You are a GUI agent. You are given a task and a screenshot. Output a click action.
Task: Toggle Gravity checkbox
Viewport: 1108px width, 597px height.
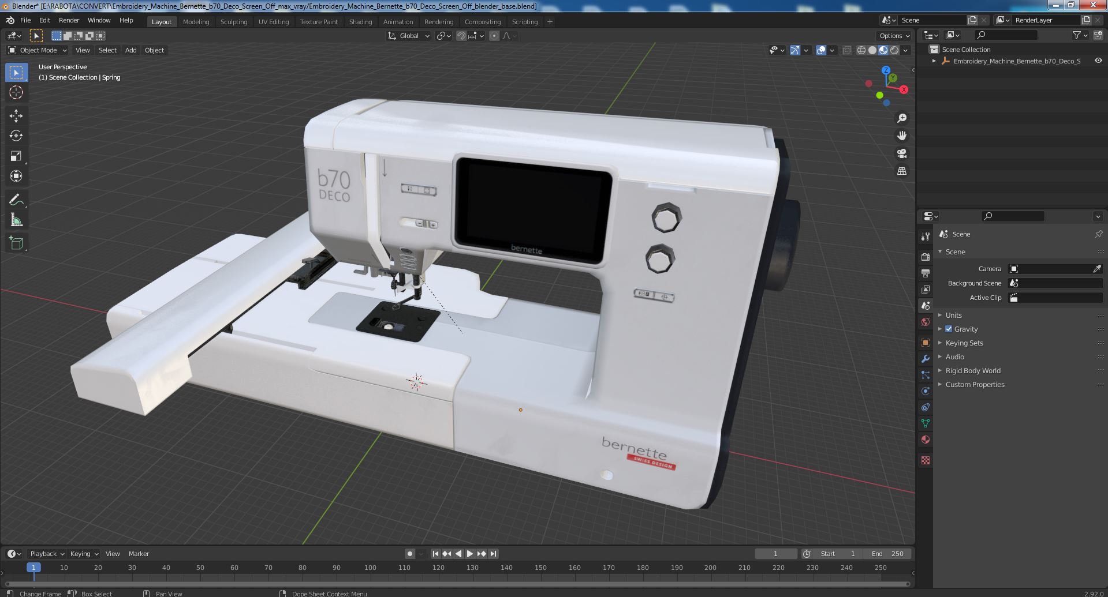pos(949,329)
